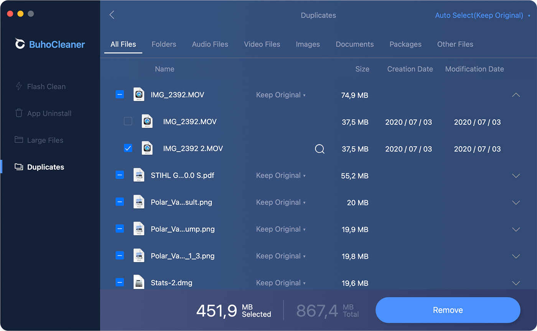
Task: Expand the Stats-2.dmg group chevron
Action: pyautogui.click(x=516, y=283)
